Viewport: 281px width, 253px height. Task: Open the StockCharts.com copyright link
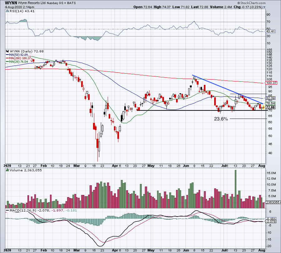251,3
